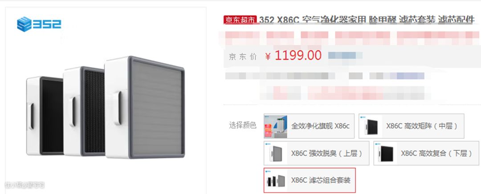Select X86C 滤芯组合套装 bundle label
This screenshot has width=481, height=194.
321,180
